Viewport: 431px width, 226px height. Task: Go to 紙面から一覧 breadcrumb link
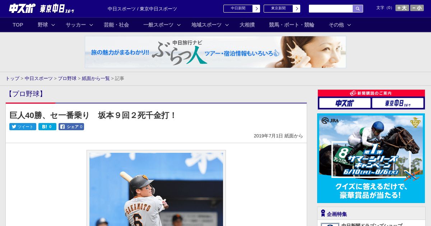(96, 79)
